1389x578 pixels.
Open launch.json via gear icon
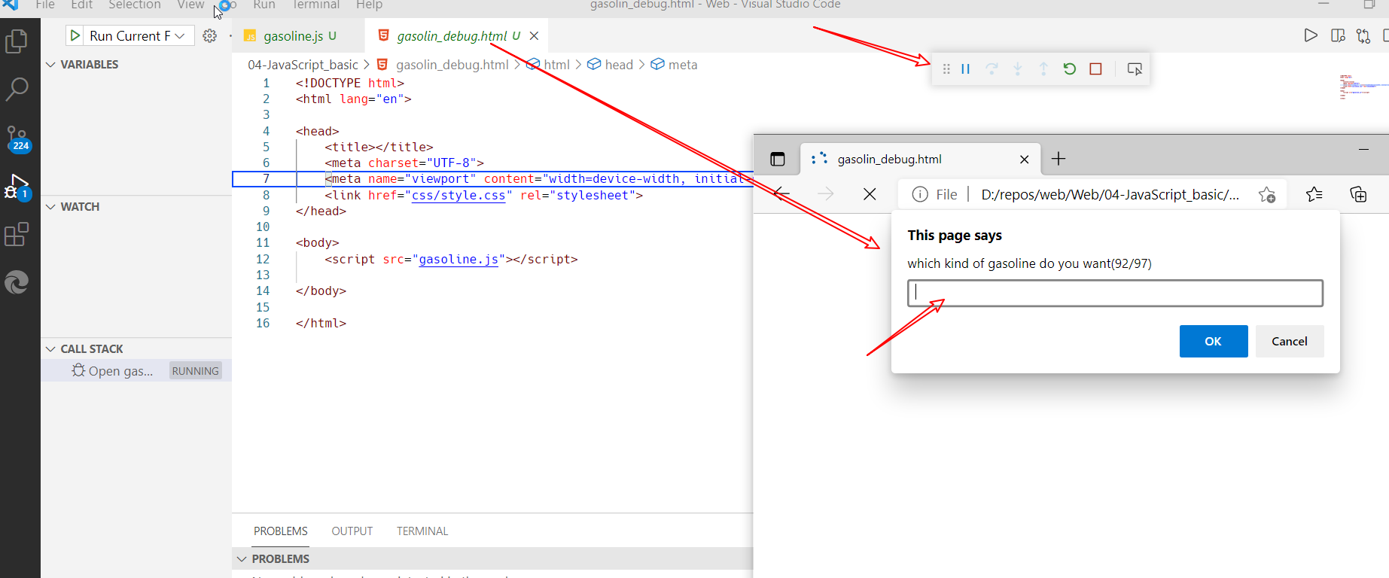(210, 35)
